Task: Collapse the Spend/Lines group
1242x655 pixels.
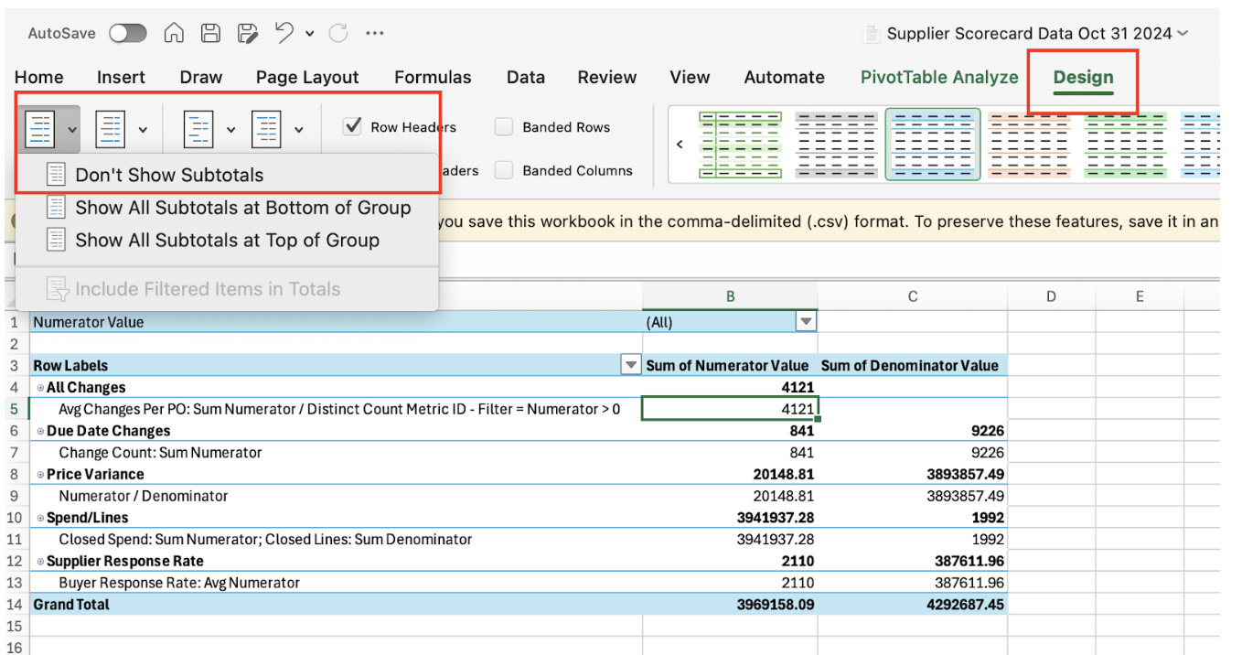Action: click(40, 518)
